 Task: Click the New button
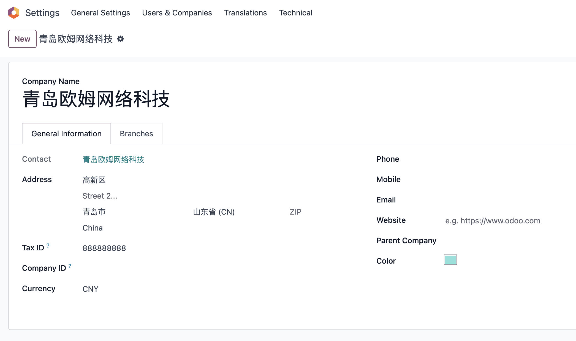22,39
